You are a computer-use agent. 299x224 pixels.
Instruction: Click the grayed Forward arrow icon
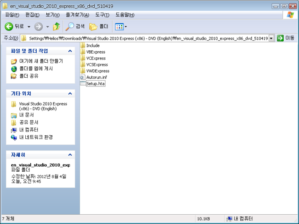pos(38,27)
